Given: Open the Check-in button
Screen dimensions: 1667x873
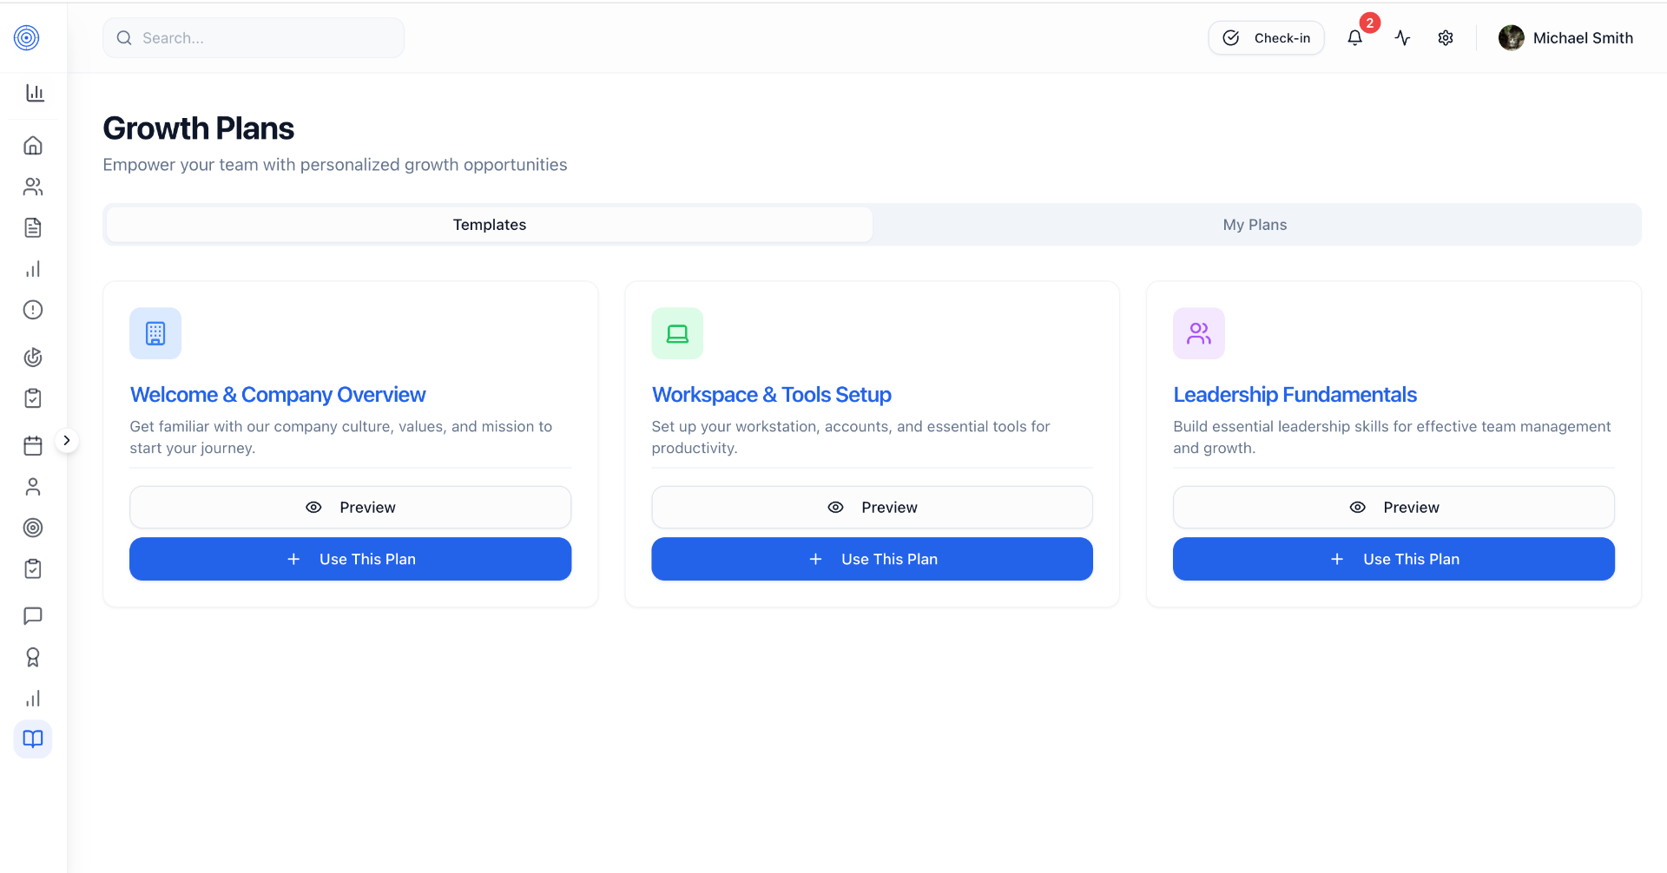Looking at the screenshot, I should point(1266,37).
